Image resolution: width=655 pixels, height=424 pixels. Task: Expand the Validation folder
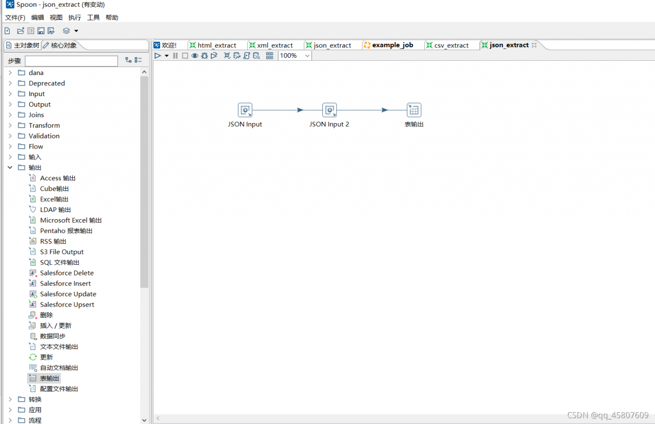10,136
